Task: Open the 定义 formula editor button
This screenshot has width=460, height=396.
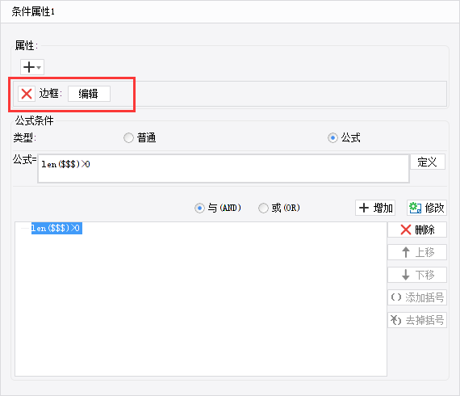Action: click(x=428, y=162)
